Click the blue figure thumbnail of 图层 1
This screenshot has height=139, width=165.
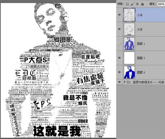tap(129, 44)
